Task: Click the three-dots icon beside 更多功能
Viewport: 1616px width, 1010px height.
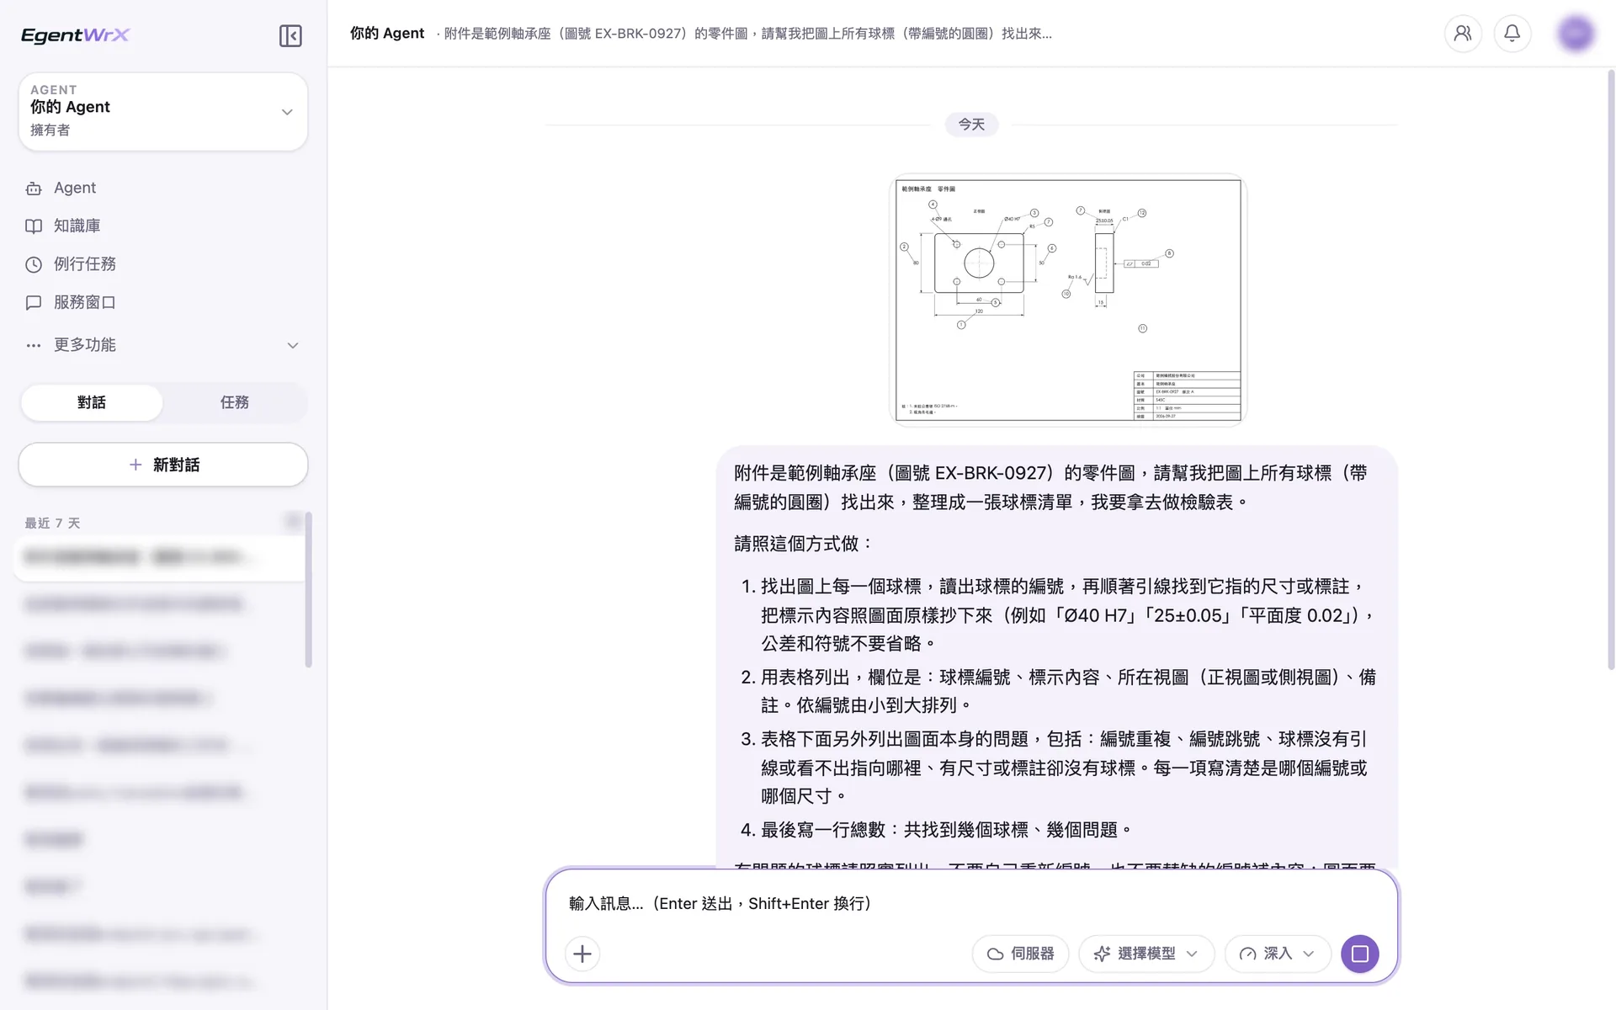Action: [34, 345]
